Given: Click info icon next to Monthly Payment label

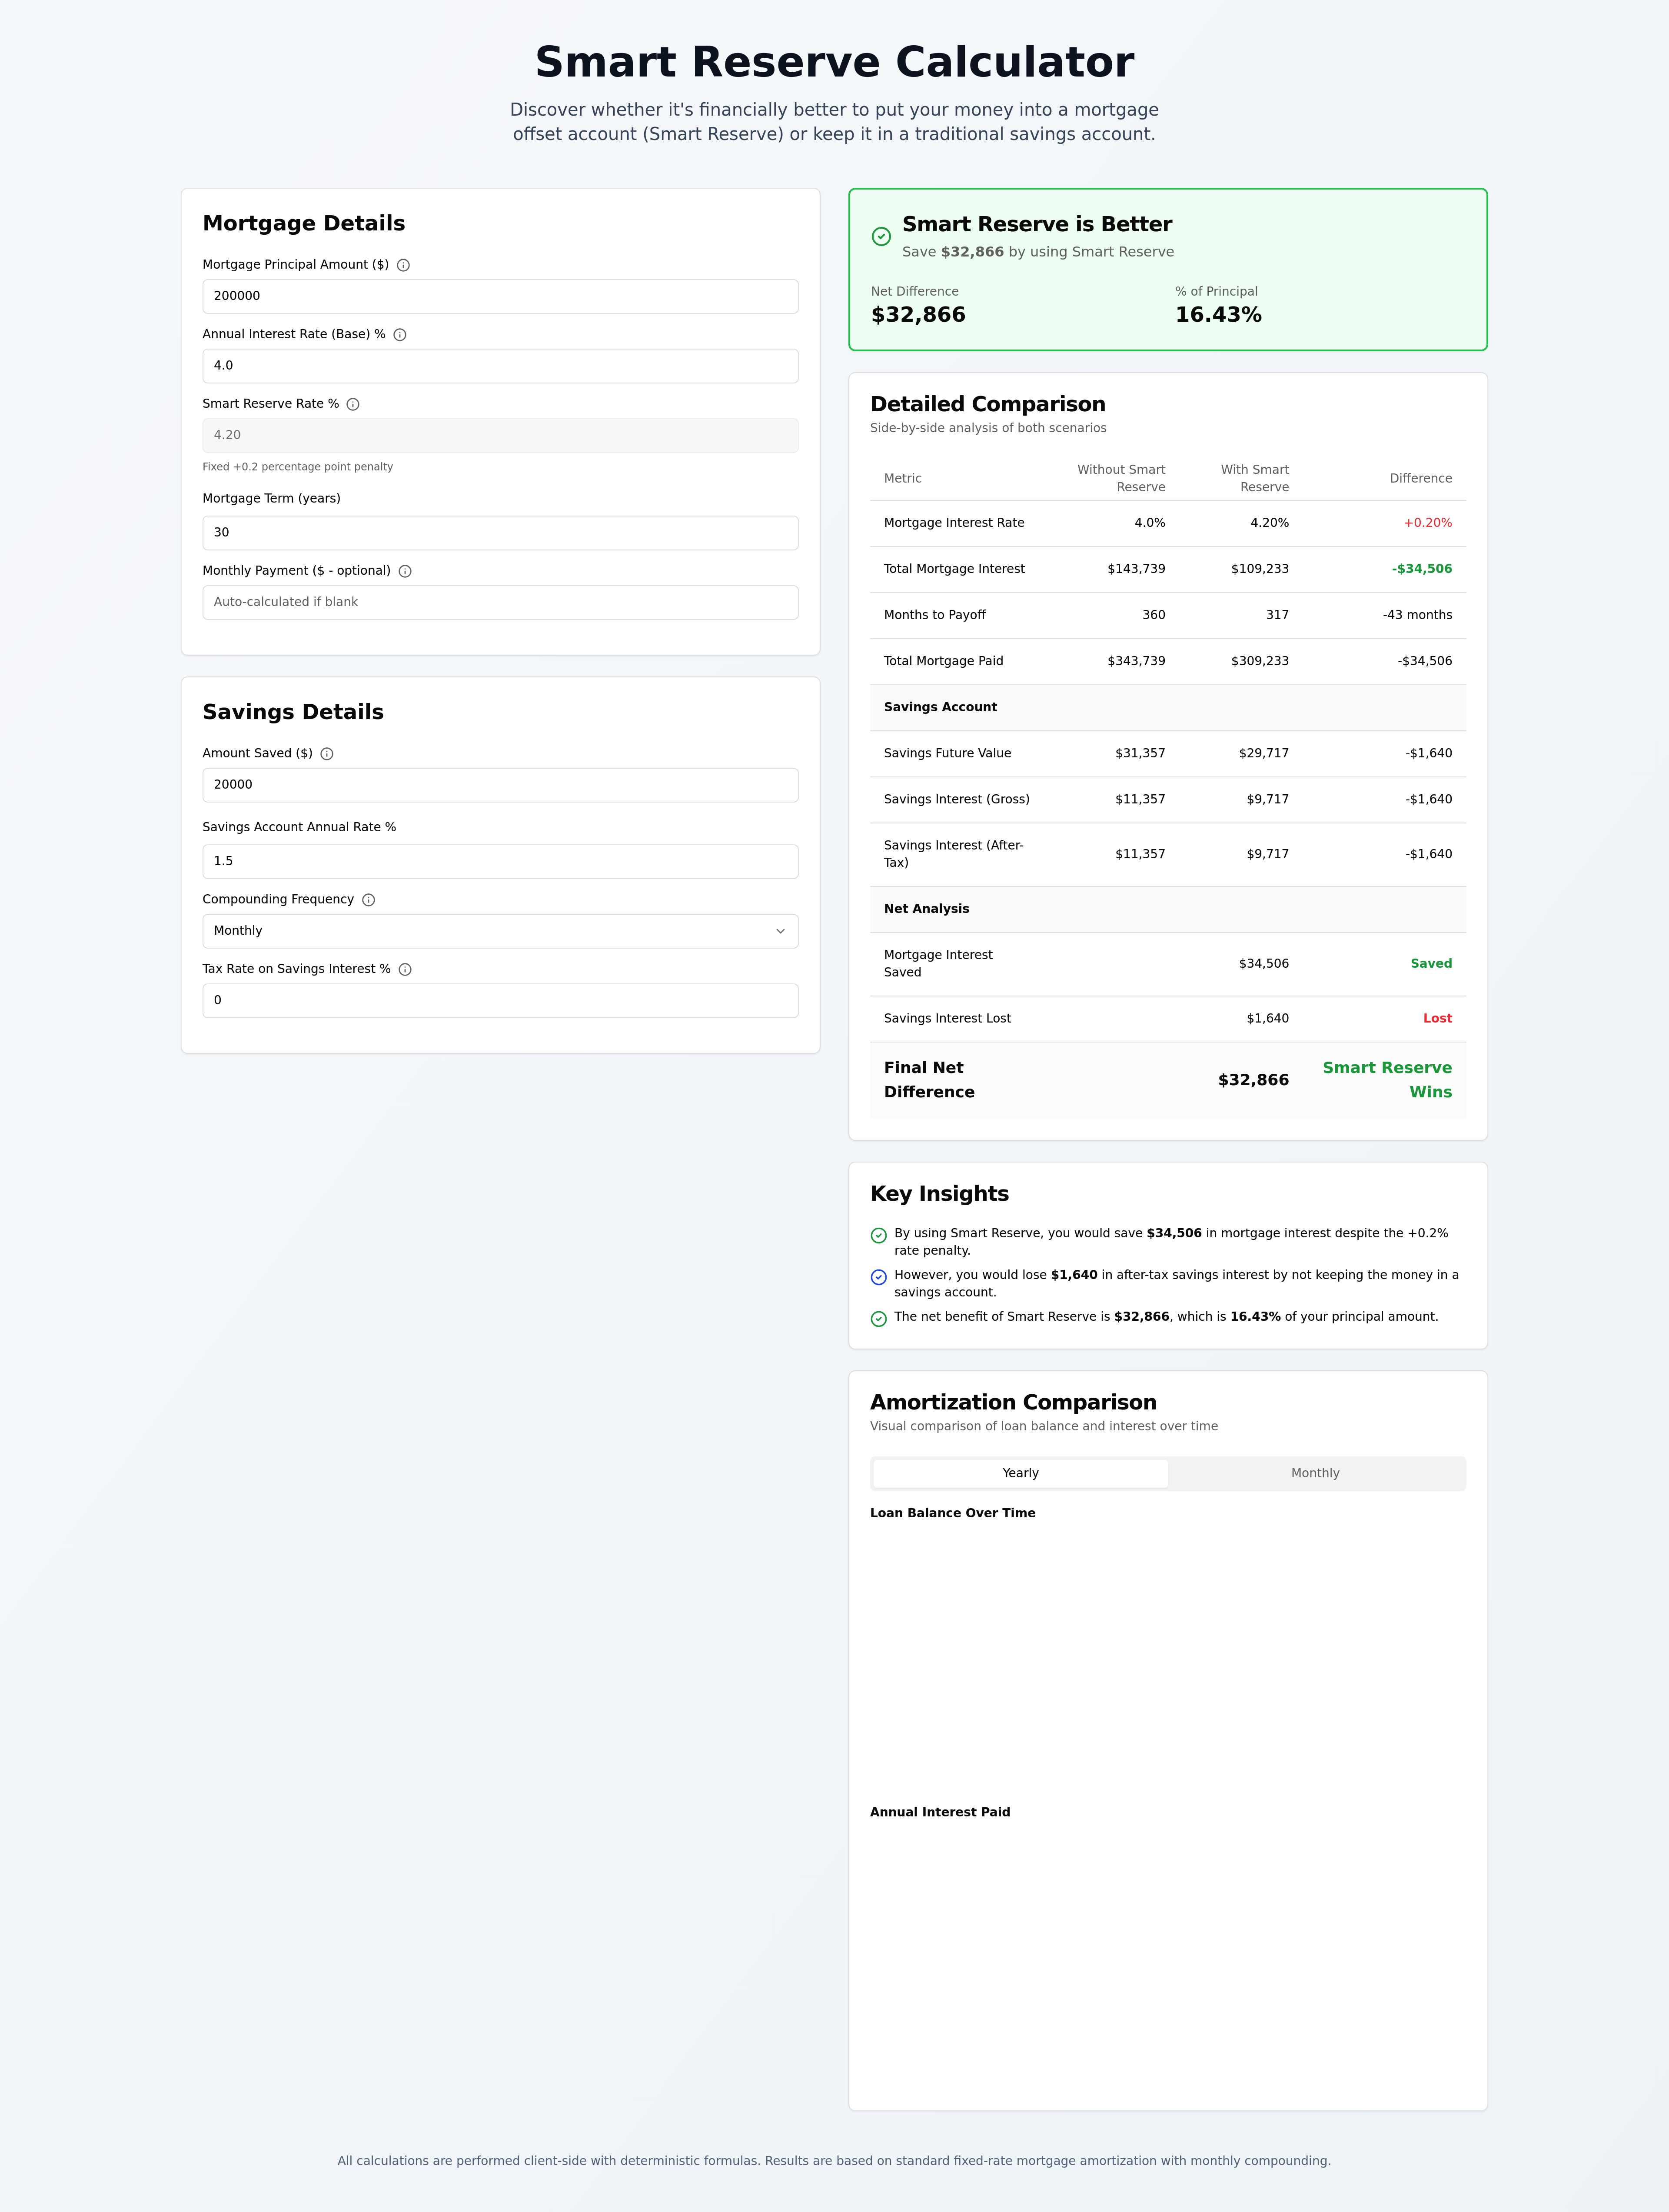Looking at the screenshot, I should tap(405, 571).
